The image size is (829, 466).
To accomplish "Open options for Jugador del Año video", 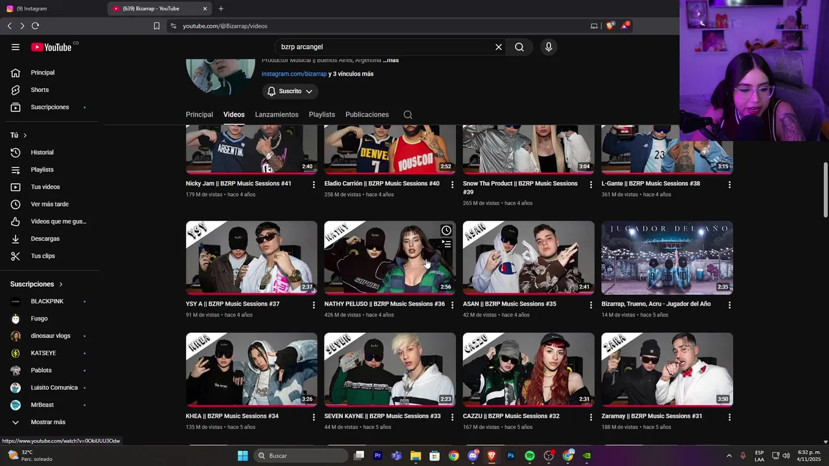I will (729, 305).
